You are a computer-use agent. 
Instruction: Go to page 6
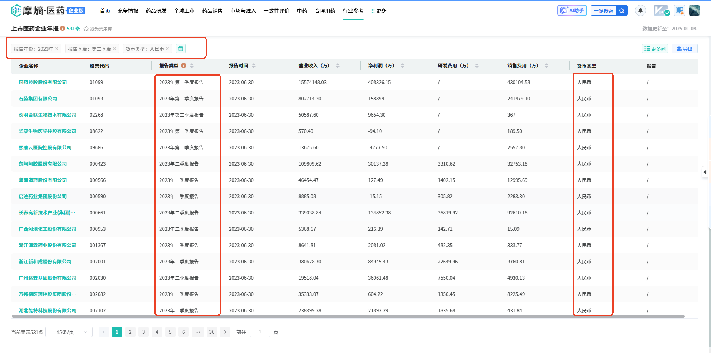click(x=184, y=332)
